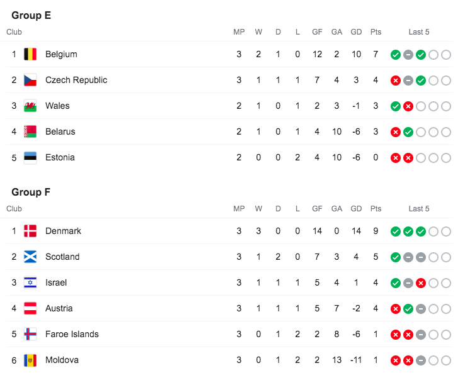The width and height of the screenshot is (465, 385).
Task: Click the Scotland flag icon
Action: [30, 257]
